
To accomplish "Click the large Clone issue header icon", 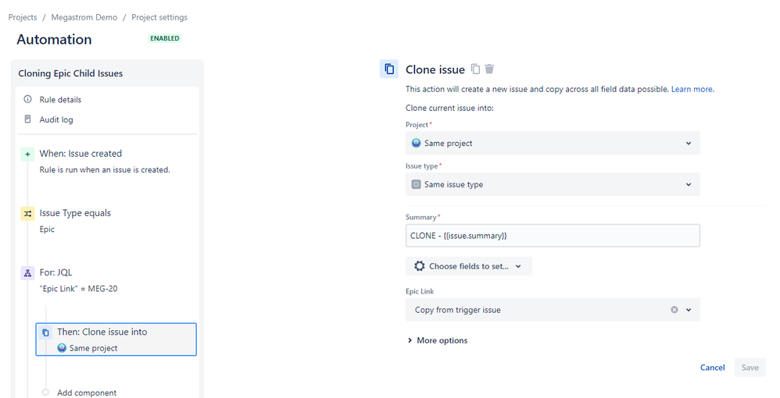I will point(389,69).
